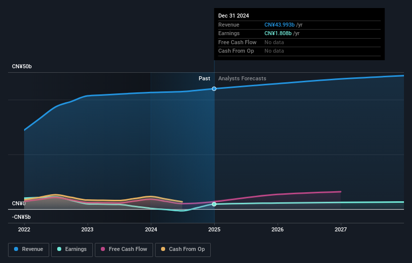This screenshot has height=263, width=412.
Task: Click the 2025 x-axis label
Action: [x=214, y=229]
